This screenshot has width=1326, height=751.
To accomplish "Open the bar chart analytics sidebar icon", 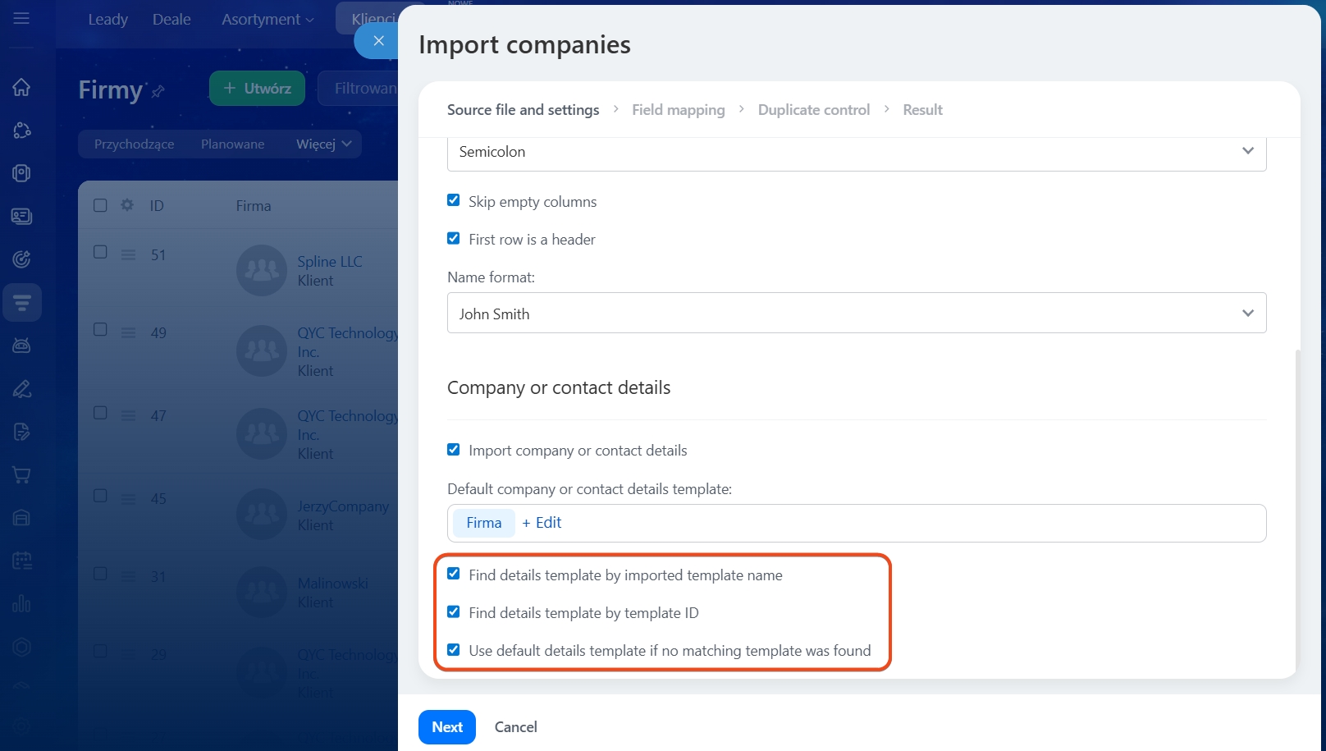I will (21, 604).
